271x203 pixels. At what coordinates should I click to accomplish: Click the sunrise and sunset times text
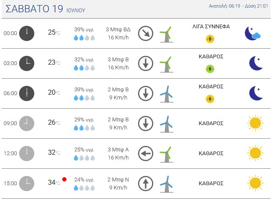click(238, 6)
